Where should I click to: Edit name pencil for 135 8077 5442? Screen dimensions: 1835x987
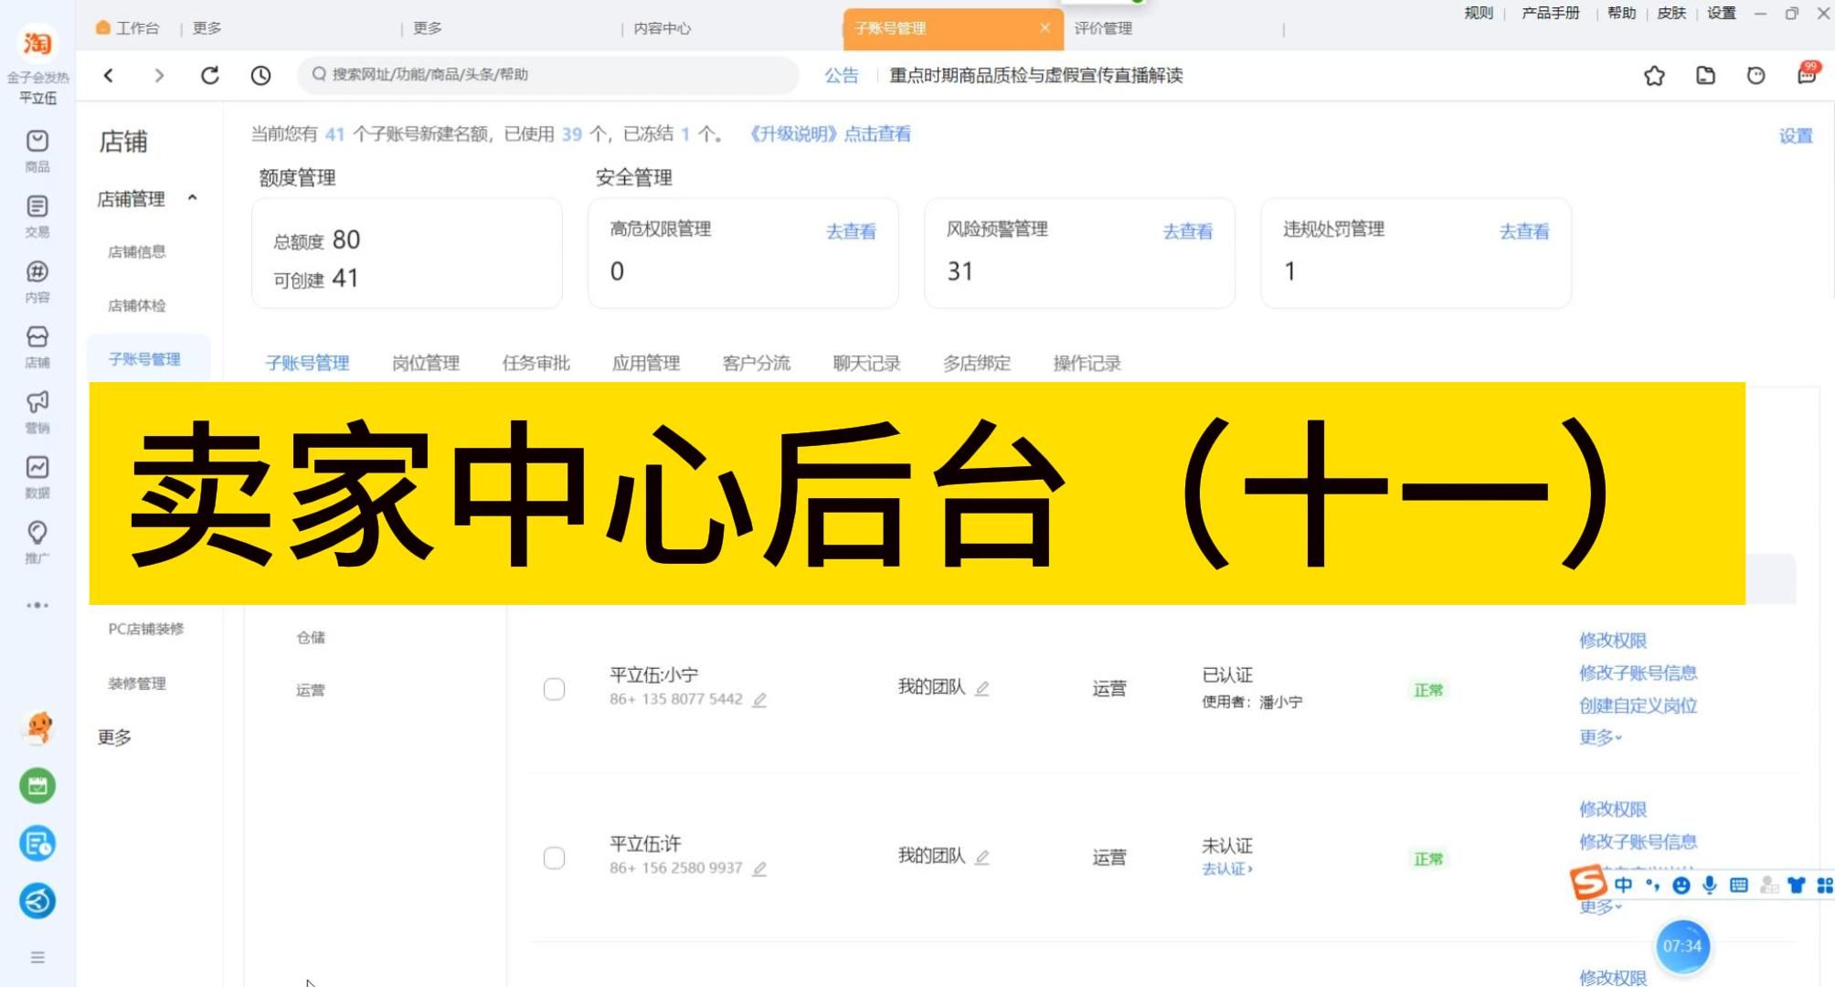coord(759,700)
